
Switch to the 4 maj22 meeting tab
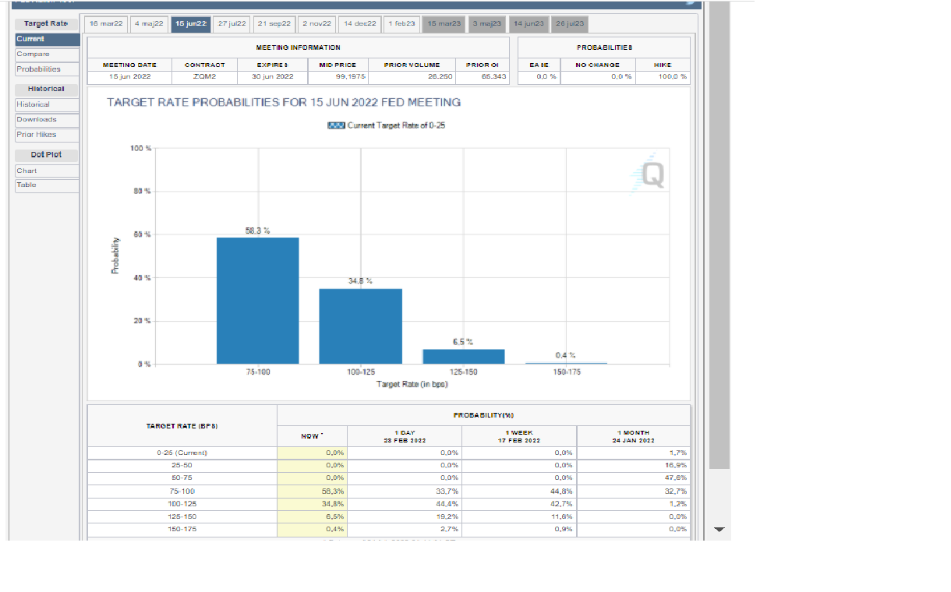click(x=149, y=24)
